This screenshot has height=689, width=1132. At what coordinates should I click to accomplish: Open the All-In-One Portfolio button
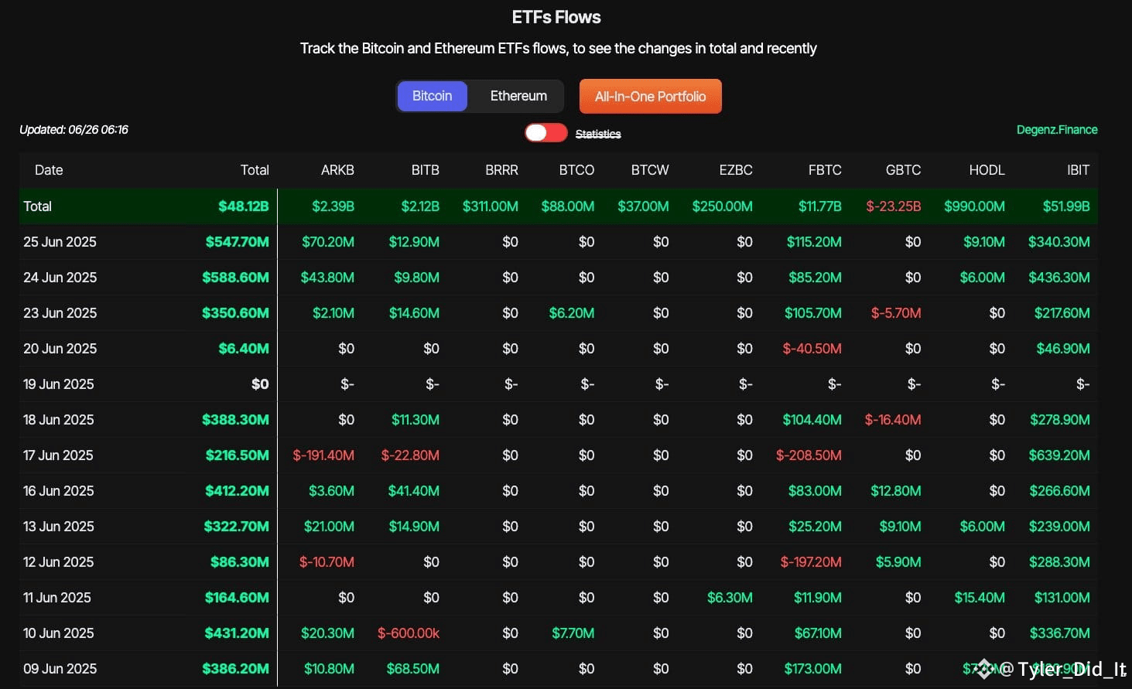(650, 97)
